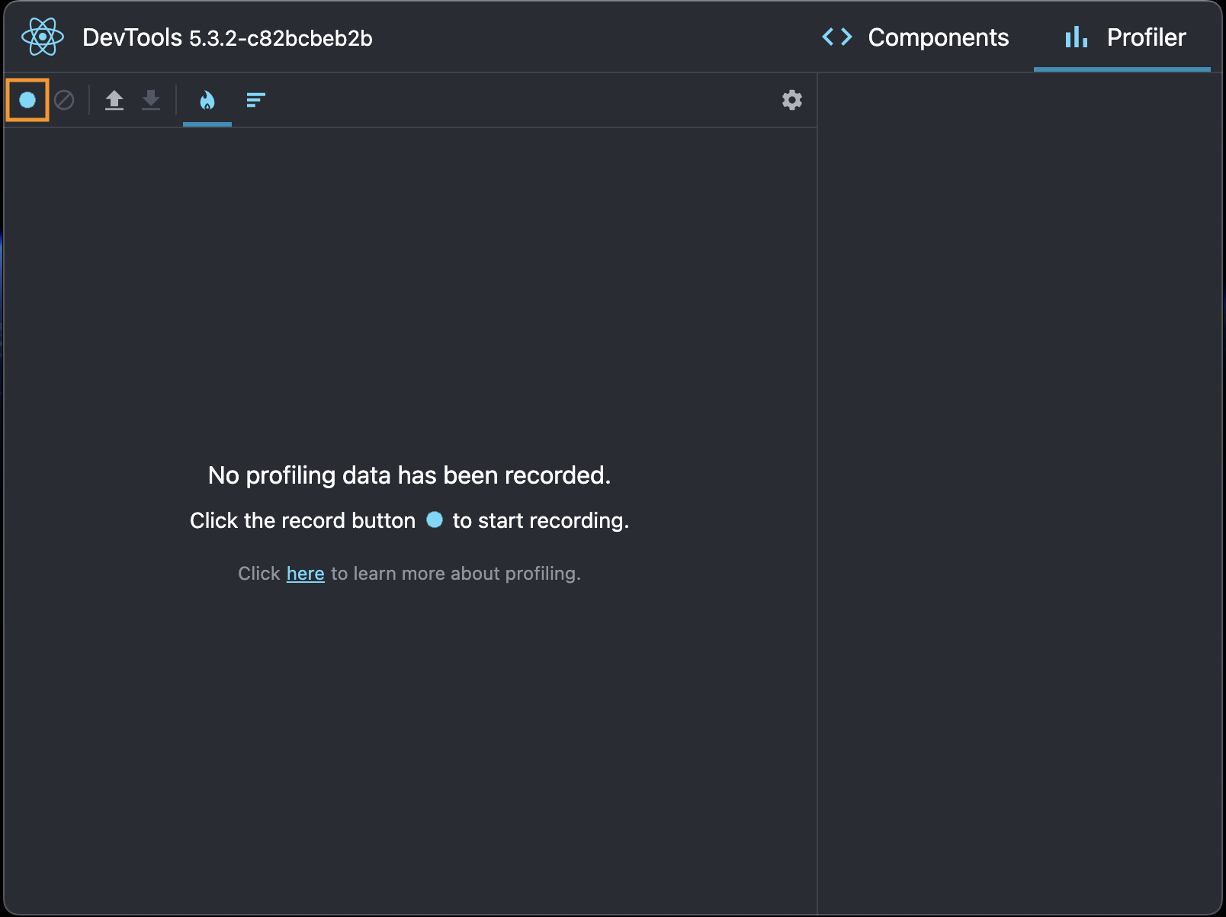Screen dimensions: 1226x917
Task: Follow the "here" profiling documentation link
Action: tap(306, 574)
